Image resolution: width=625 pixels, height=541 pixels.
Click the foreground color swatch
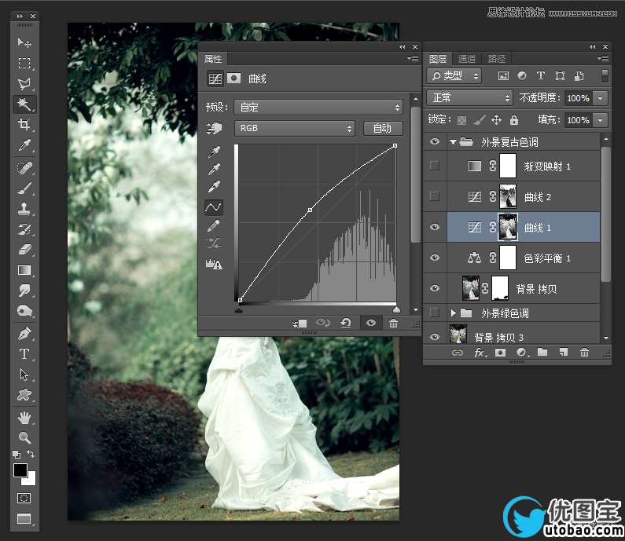[20, 470]
